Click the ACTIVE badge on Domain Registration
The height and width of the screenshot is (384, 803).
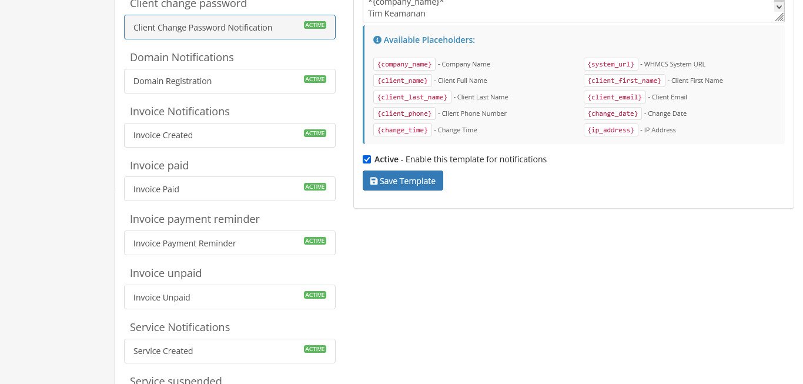click(314, 79)
